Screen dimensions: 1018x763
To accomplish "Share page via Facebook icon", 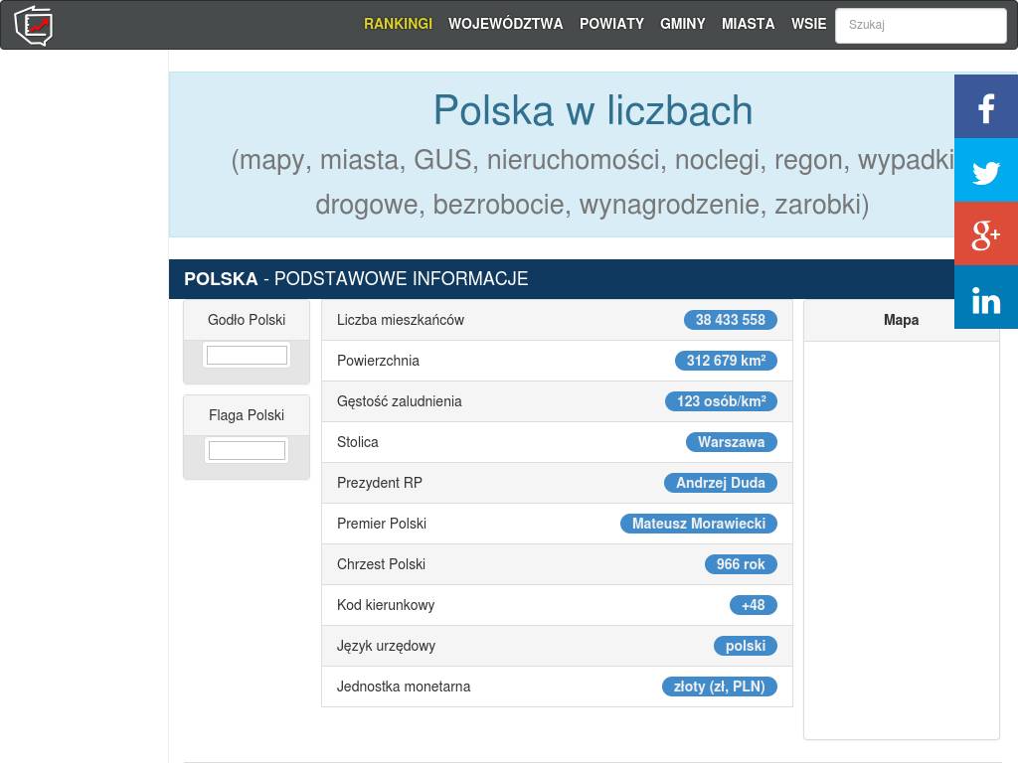I will 985,107.
